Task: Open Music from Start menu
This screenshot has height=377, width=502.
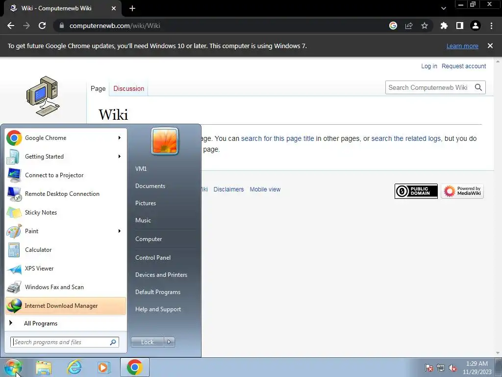Action: point(143,220)
